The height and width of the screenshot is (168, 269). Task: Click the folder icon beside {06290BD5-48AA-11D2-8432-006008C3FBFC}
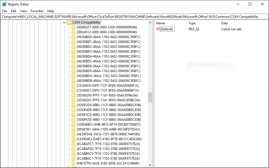click(x=73, y=61)
